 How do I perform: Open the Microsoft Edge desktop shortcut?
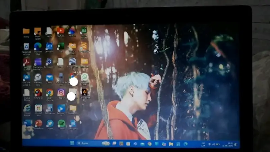click(38, 49)
